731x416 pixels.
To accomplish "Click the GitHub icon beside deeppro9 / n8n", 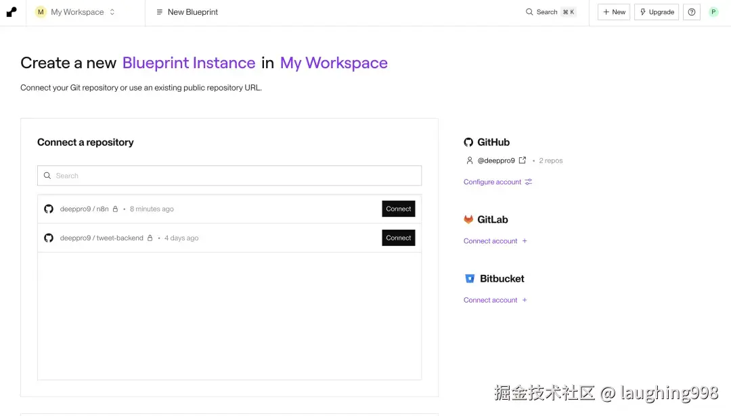I will pyautogui.click(x=49, y=209).
